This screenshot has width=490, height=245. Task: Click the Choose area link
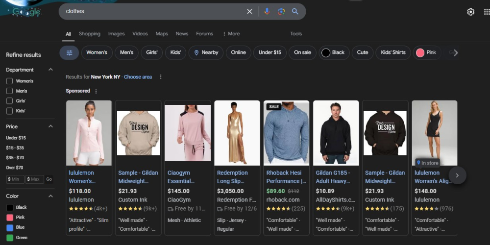click(x=138, y=77)
